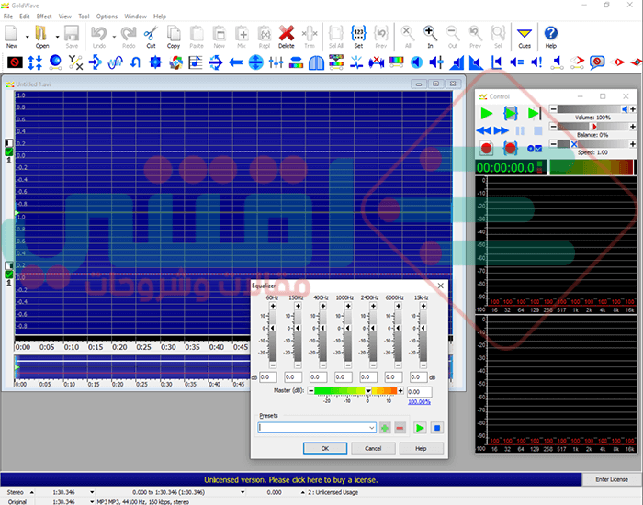643x505 pixels.
Task: Click the arrow next to Stereo in status bar
Action: (31, 492)
